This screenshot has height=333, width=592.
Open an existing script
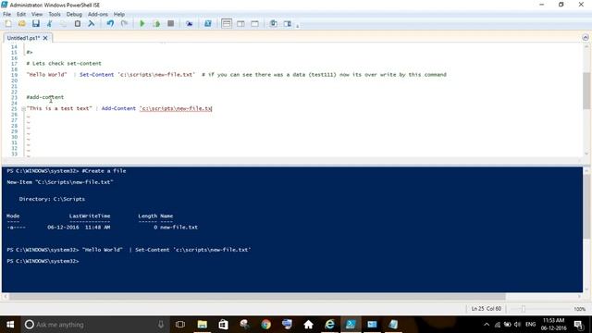[22, 24]
